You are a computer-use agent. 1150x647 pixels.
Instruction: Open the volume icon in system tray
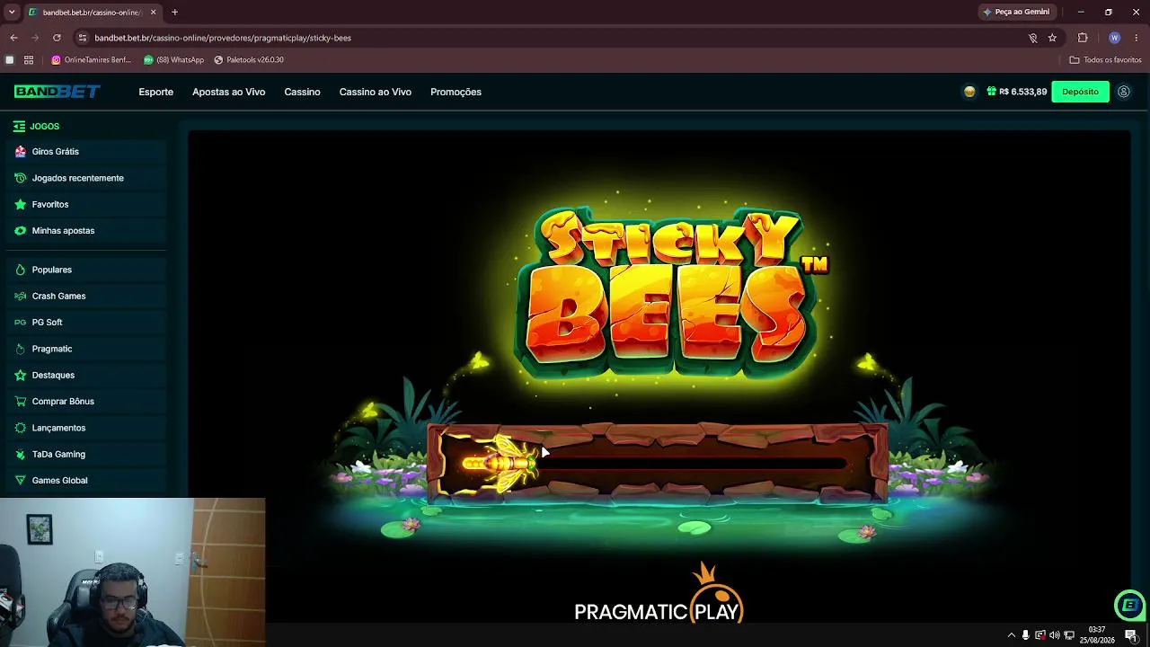[1055, 635]
